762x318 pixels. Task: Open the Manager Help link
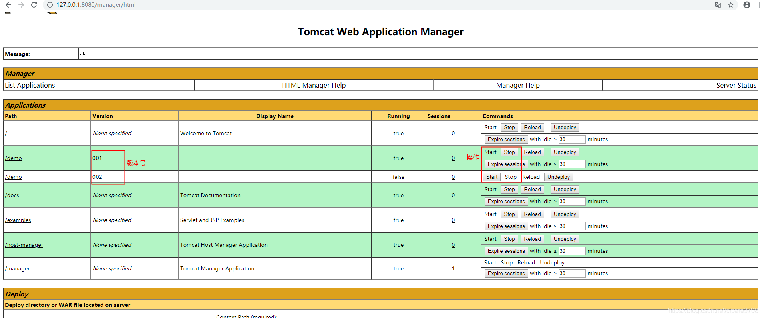tap(518, 85)
